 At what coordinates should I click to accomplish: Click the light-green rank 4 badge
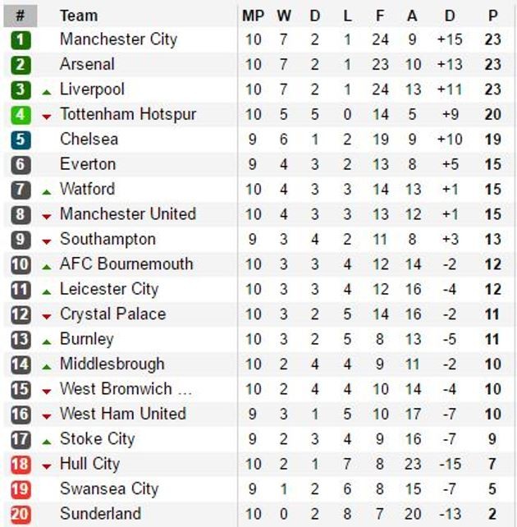pyautogui.click(x=21, y=115)
